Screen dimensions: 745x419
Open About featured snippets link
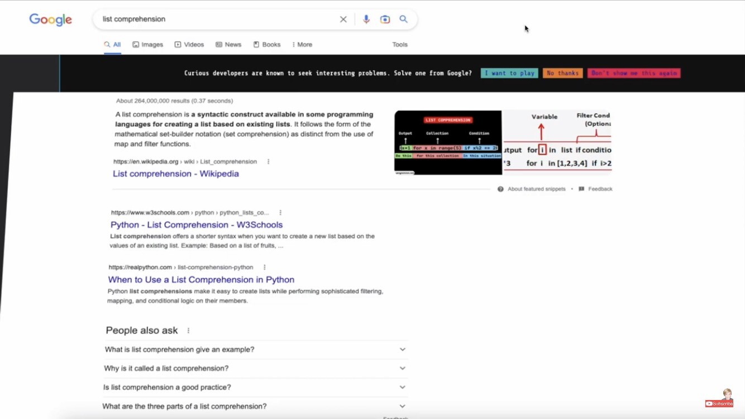pyautogui.click(x=536, y=189)
